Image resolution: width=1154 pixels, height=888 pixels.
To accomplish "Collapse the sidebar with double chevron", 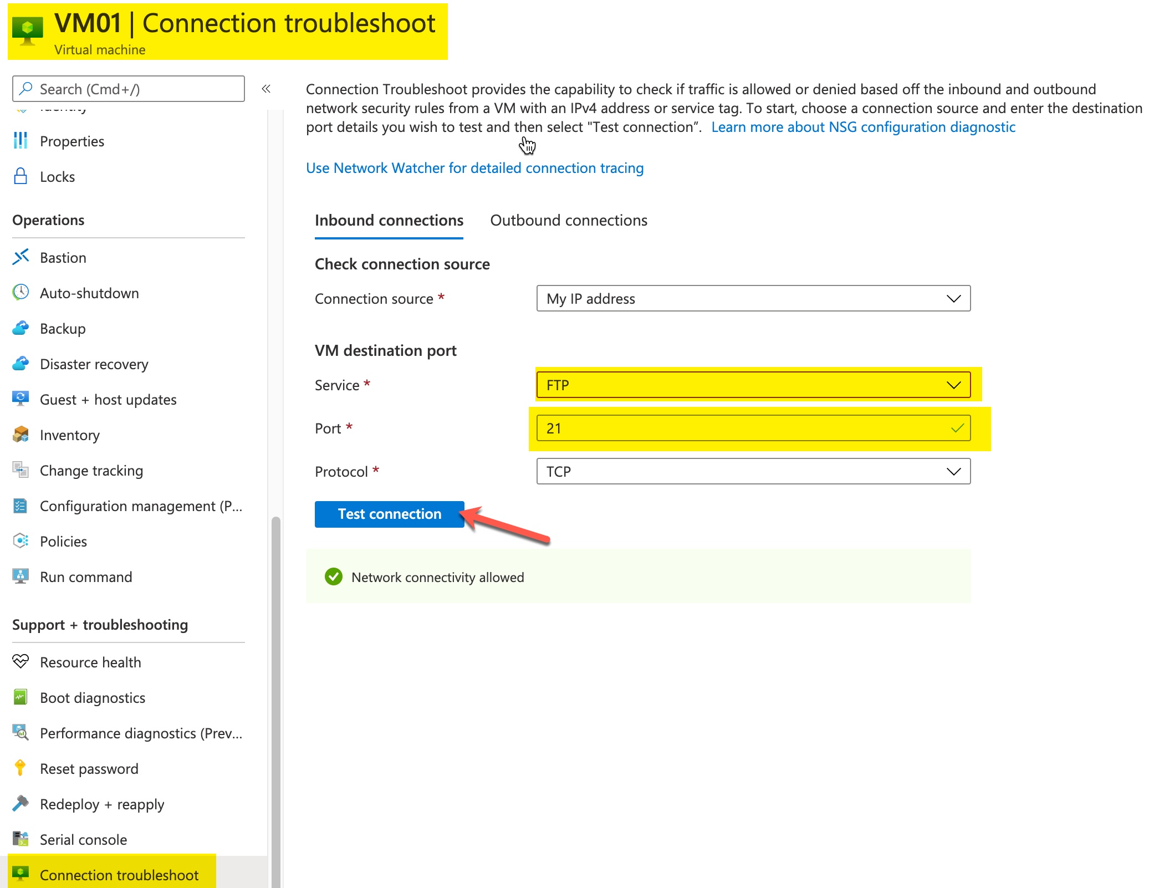I will pyautogui.click(x=266, y=89).
